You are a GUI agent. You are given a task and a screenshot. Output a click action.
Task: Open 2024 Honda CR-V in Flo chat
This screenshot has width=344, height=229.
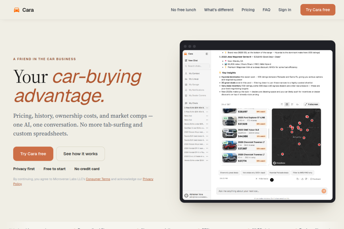(194, 152)
